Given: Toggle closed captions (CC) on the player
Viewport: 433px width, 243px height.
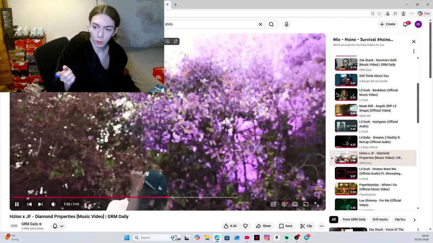Looking at the screenshot, I should point(273,204).
